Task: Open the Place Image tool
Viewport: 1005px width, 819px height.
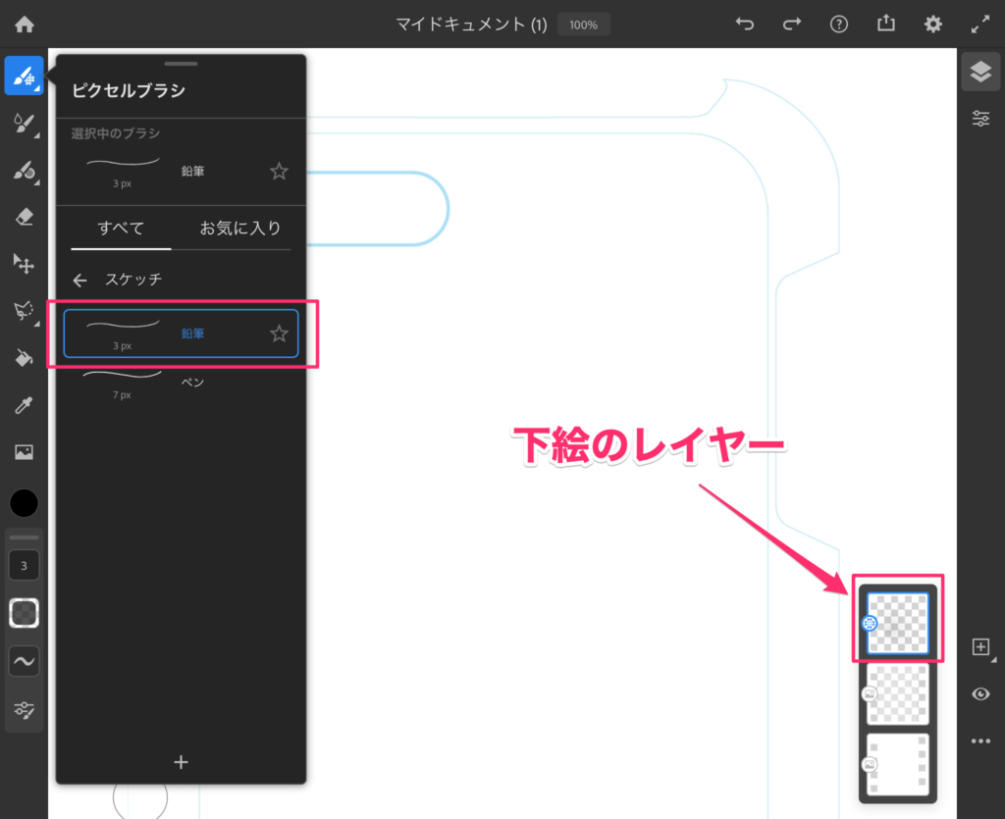Action: click(x=25, y=452)
